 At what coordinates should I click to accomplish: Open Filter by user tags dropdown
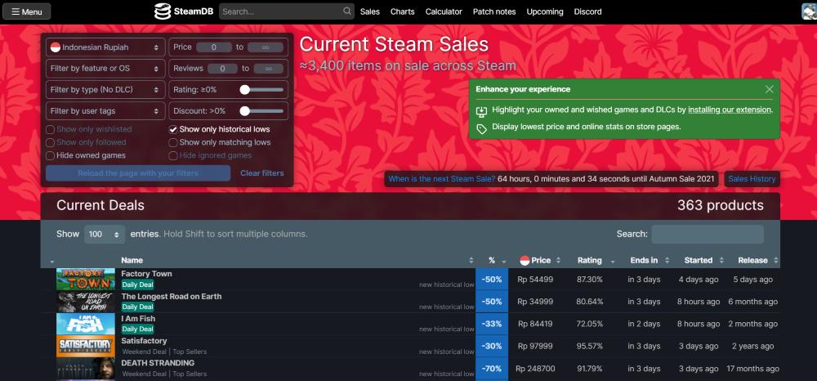(x=105, y=111)
